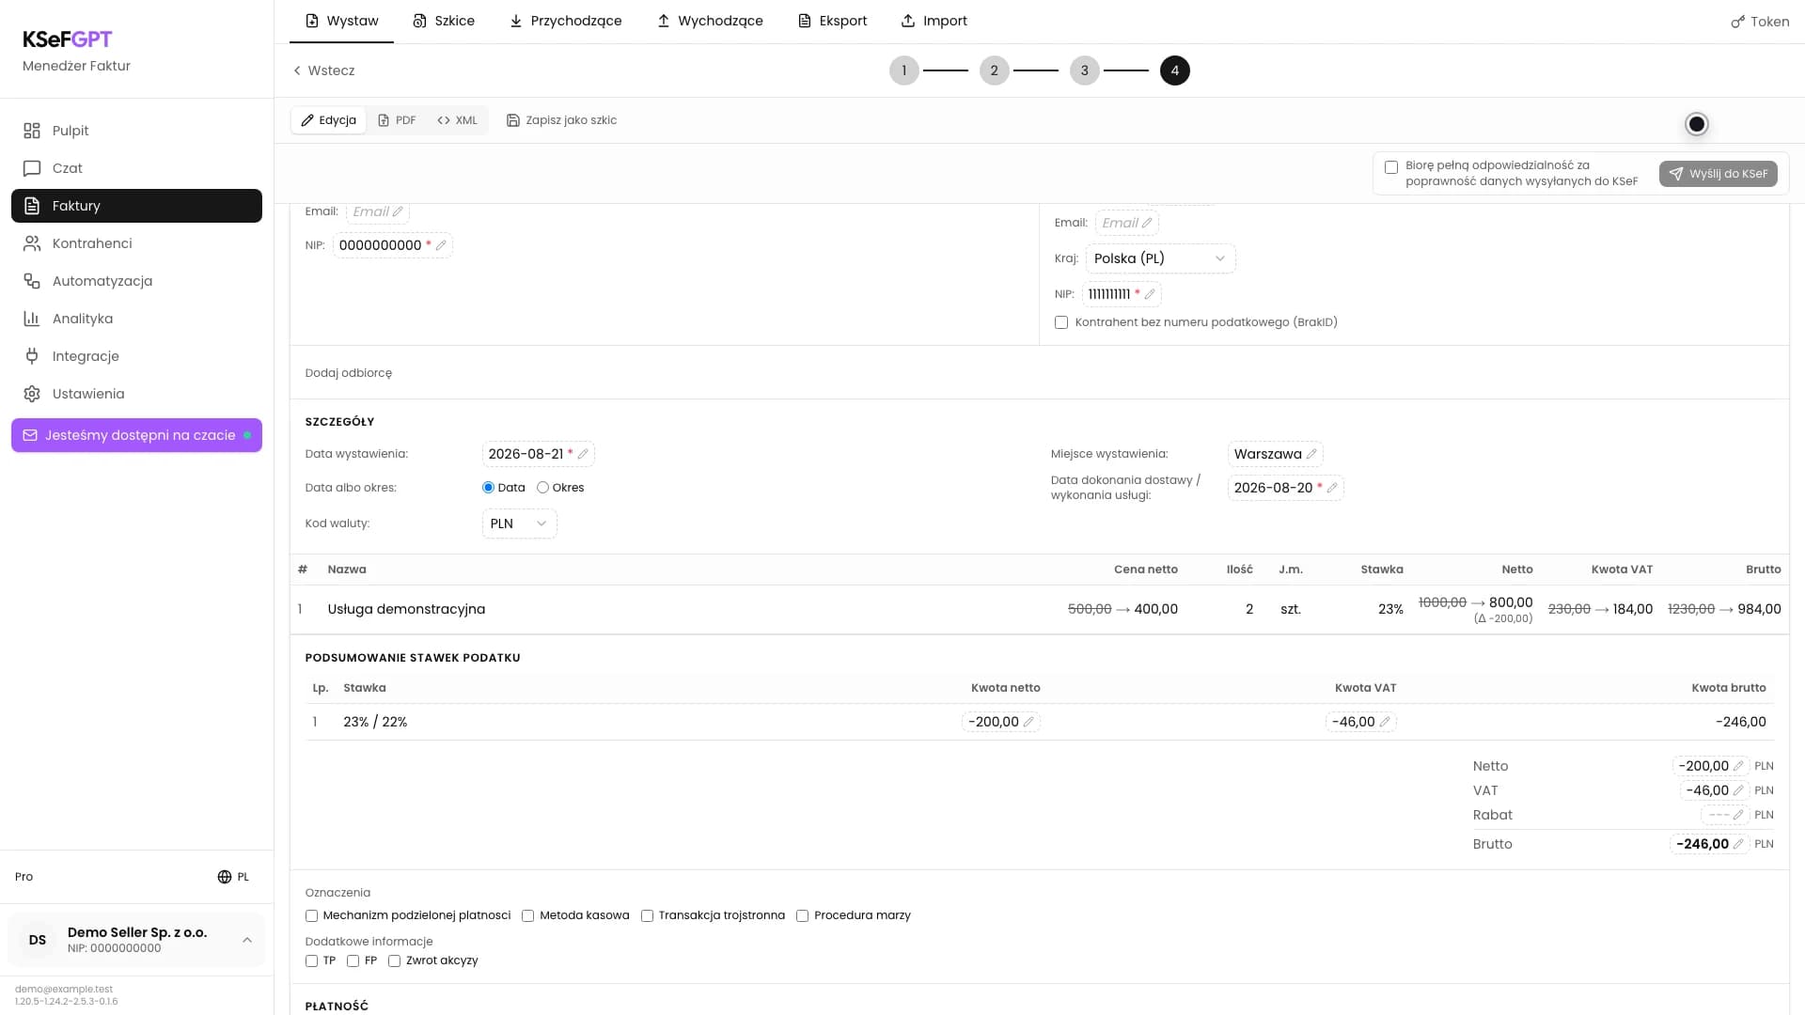Toggle the TP checkbox

tap(311, 960)
